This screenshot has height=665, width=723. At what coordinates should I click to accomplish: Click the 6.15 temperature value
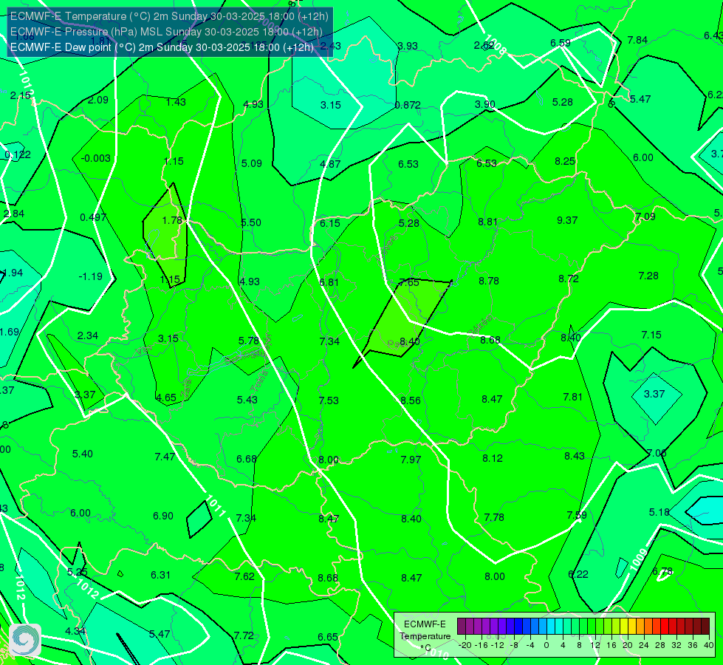tap(329, 223)
